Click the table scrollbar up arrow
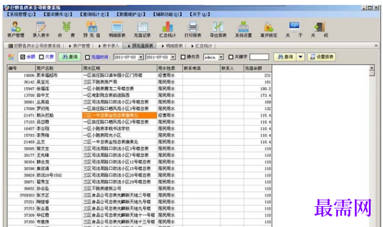 point(372,68)
